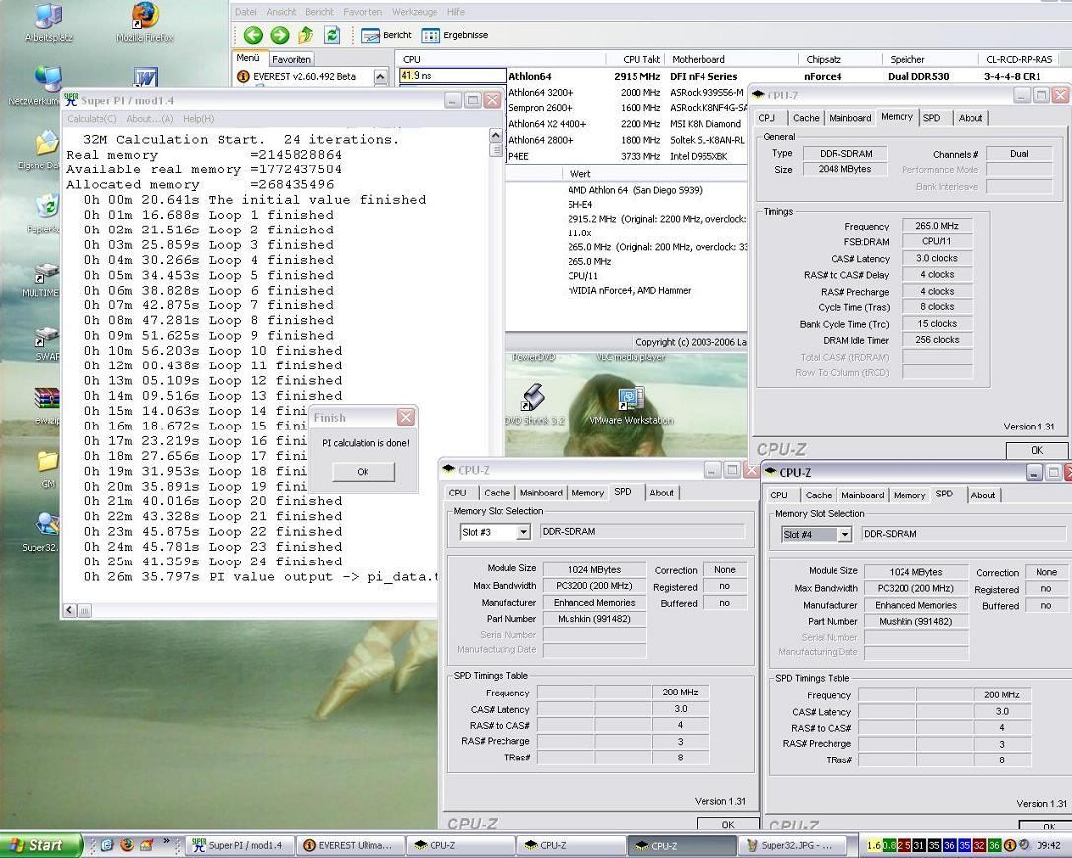Select Word shortcut desktop icon
Screen dimensions: 1072x858
click(x=146, y=77)
